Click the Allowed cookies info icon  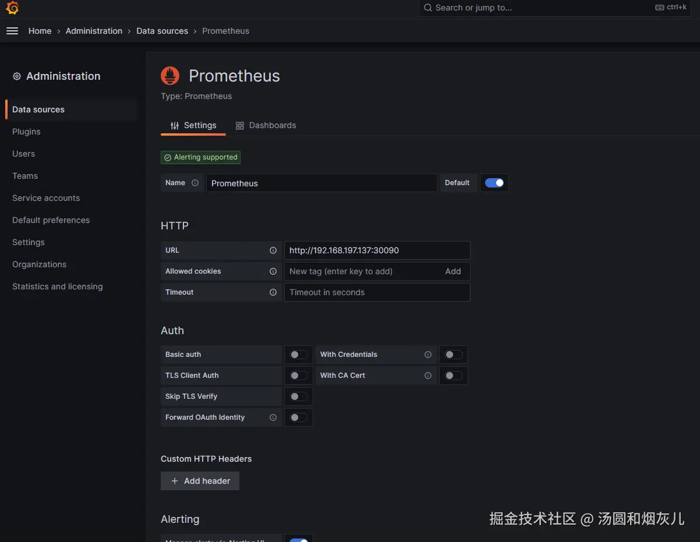pos(273,271)
